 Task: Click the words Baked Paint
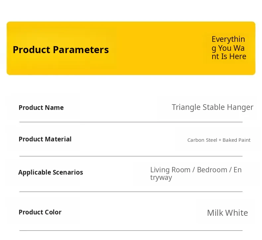(236, 140)
